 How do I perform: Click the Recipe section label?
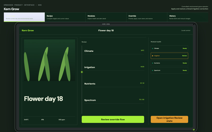[84, 42]
